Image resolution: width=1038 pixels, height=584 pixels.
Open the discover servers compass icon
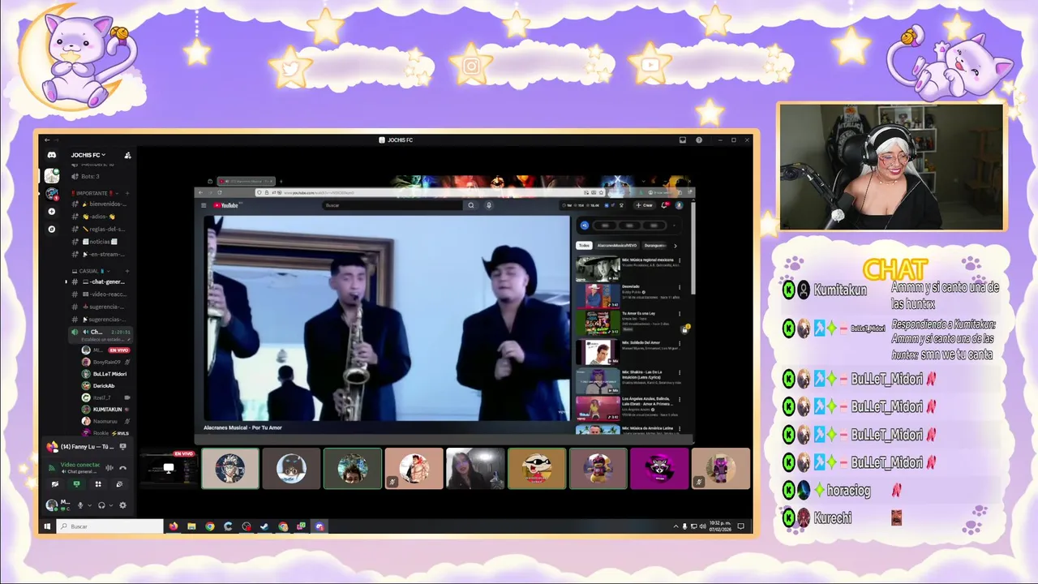point(52,230)
